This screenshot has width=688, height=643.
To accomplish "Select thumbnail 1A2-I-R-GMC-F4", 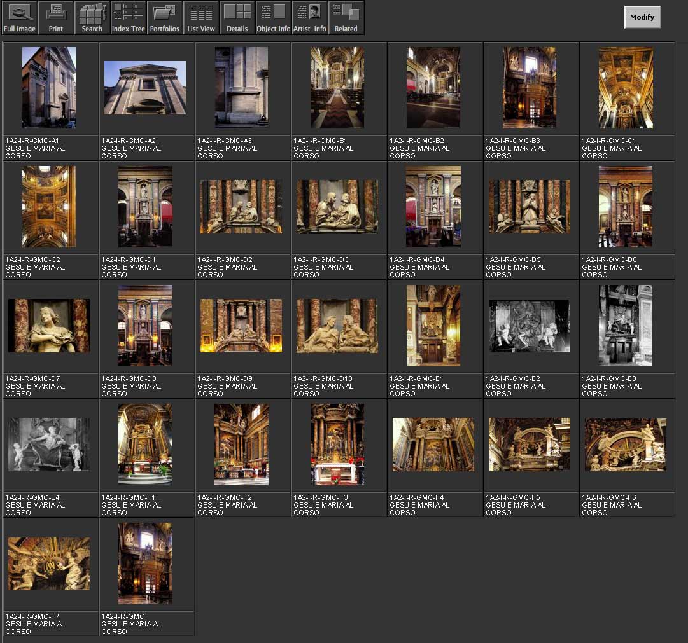I will click(x=433, y=445).
